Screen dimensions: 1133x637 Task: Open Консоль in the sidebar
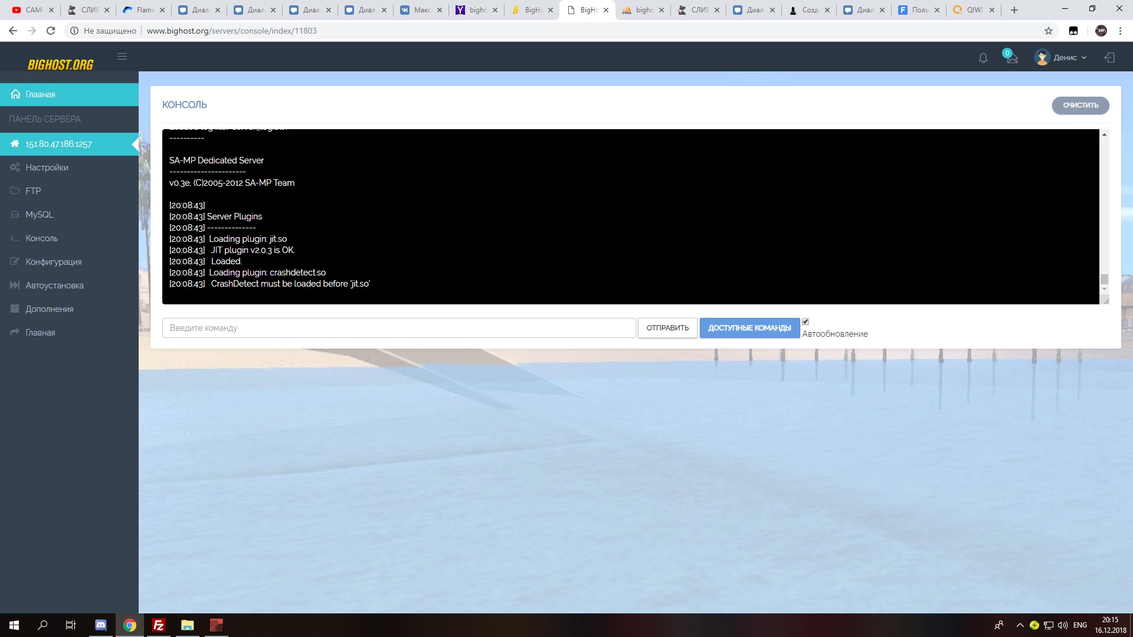(69, 238)
